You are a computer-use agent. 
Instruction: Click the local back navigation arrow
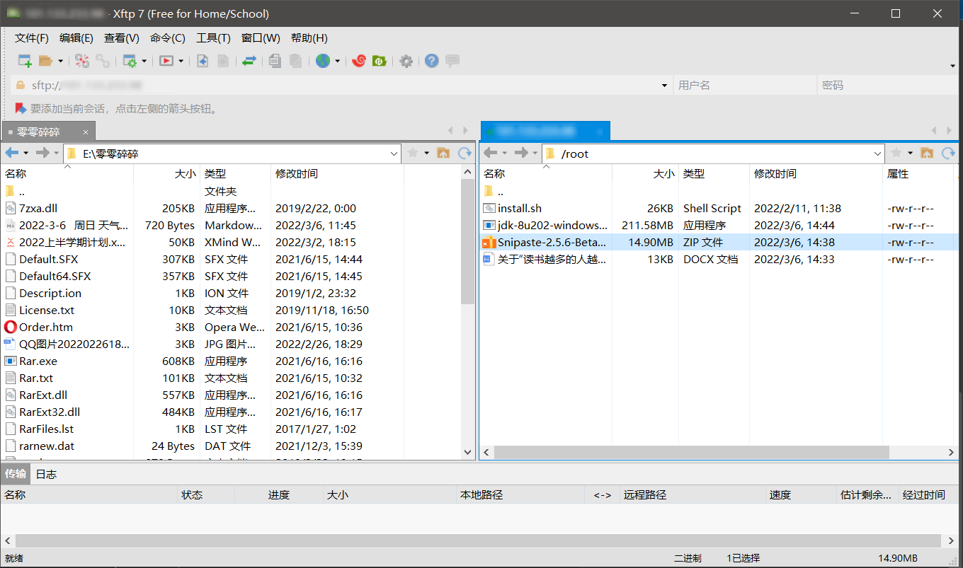point(13,153)
